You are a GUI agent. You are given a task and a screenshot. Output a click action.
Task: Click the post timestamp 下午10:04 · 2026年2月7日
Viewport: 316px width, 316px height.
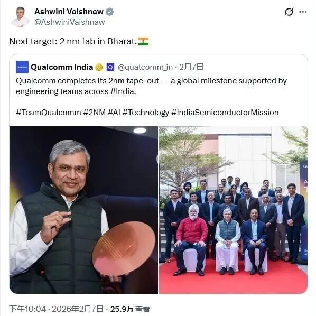pyautogui.click(x=56, y=309)
